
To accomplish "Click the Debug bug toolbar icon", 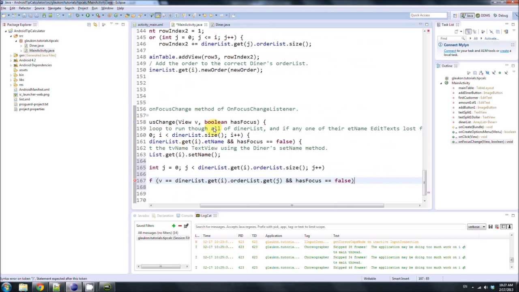I will [x=77, y=15].
